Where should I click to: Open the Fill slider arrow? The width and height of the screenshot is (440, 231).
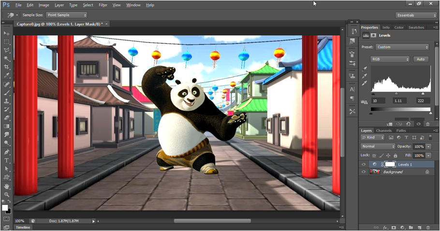(x=428, y=155)
